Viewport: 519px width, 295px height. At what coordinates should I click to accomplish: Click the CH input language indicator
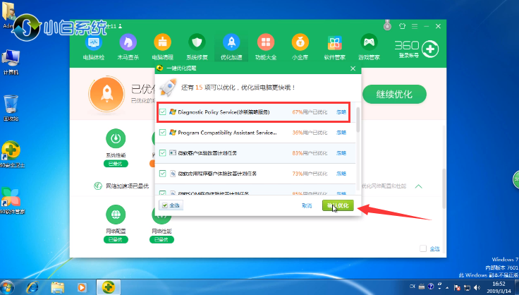(x=413, y=287)
